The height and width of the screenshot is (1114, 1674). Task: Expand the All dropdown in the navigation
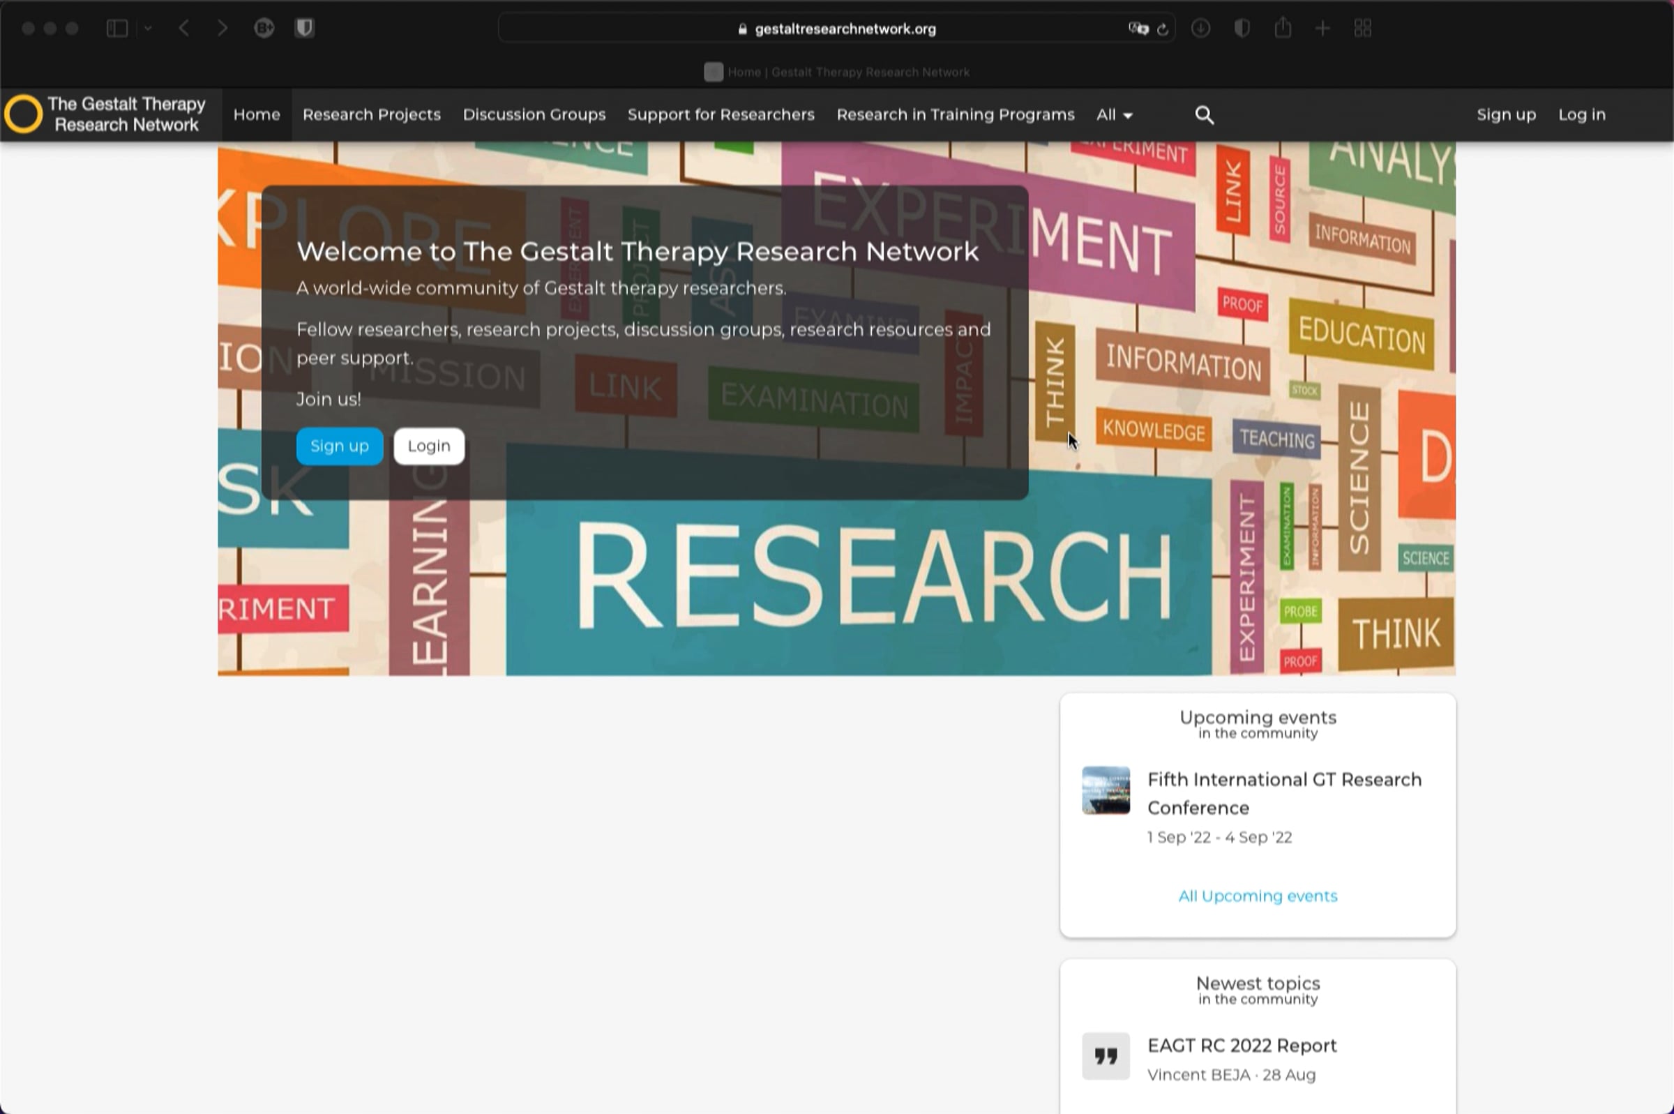[x=1114, y=114]
